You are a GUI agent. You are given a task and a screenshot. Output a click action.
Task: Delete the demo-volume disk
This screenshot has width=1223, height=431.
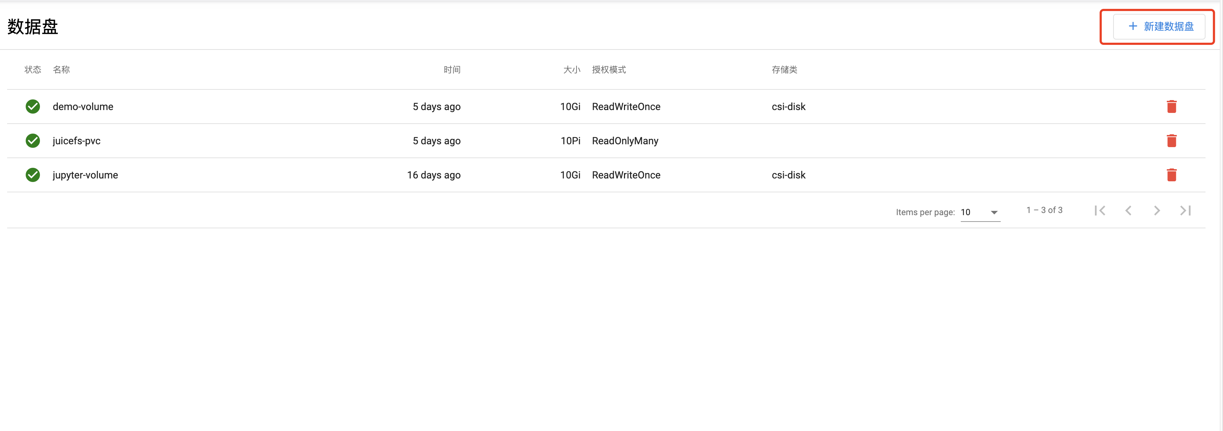1171,107
